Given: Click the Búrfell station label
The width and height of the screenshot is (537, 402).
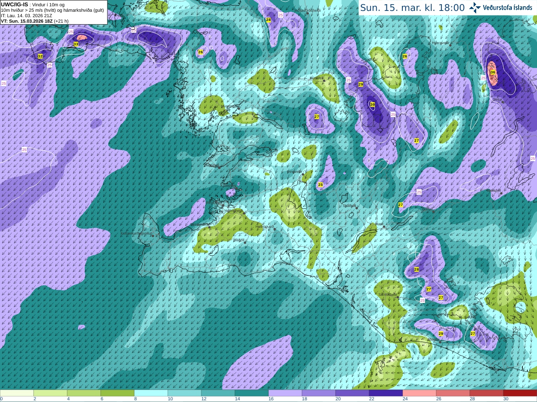Looking at the screenshot, I should tap(428, 209).
